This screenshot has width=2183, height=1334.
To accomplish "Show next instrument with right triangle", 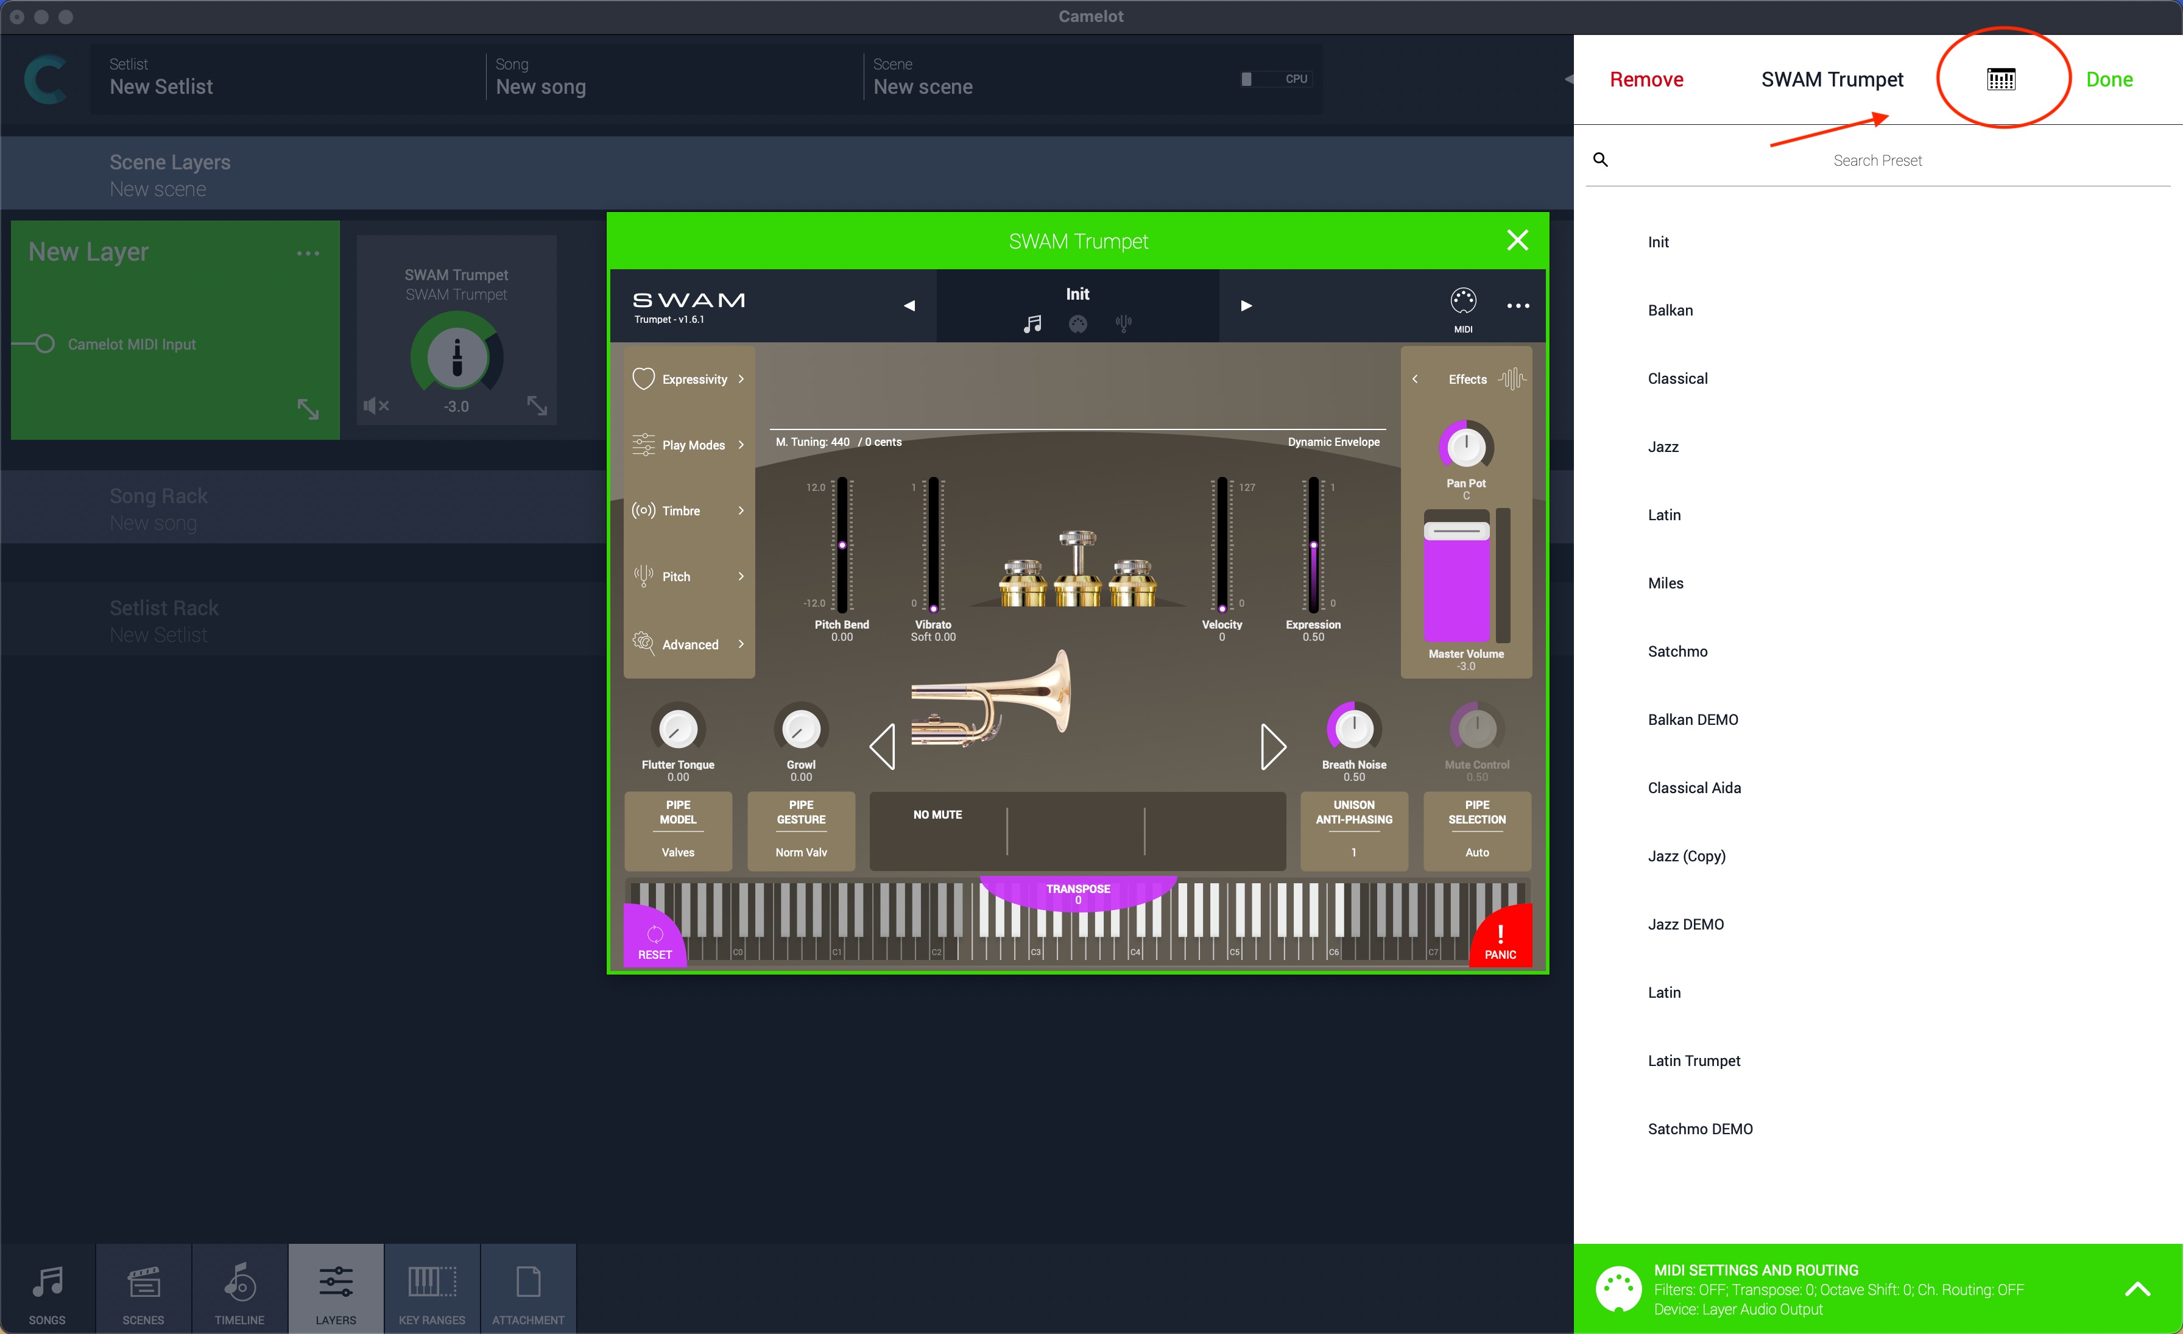I will point(1273,747).
